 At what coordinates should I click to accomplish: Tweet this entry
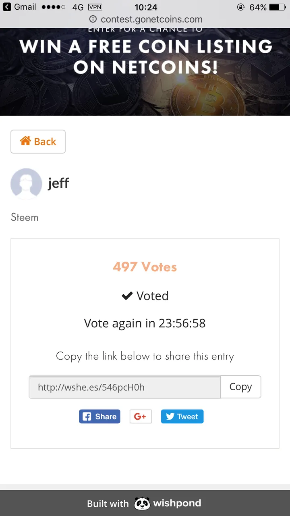tap(182, 416)
